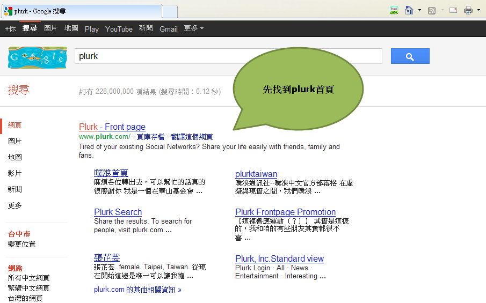The width and height of the screenshot is (486, 303).
Task: Select the 網路 filter heading
Action: 15,269
